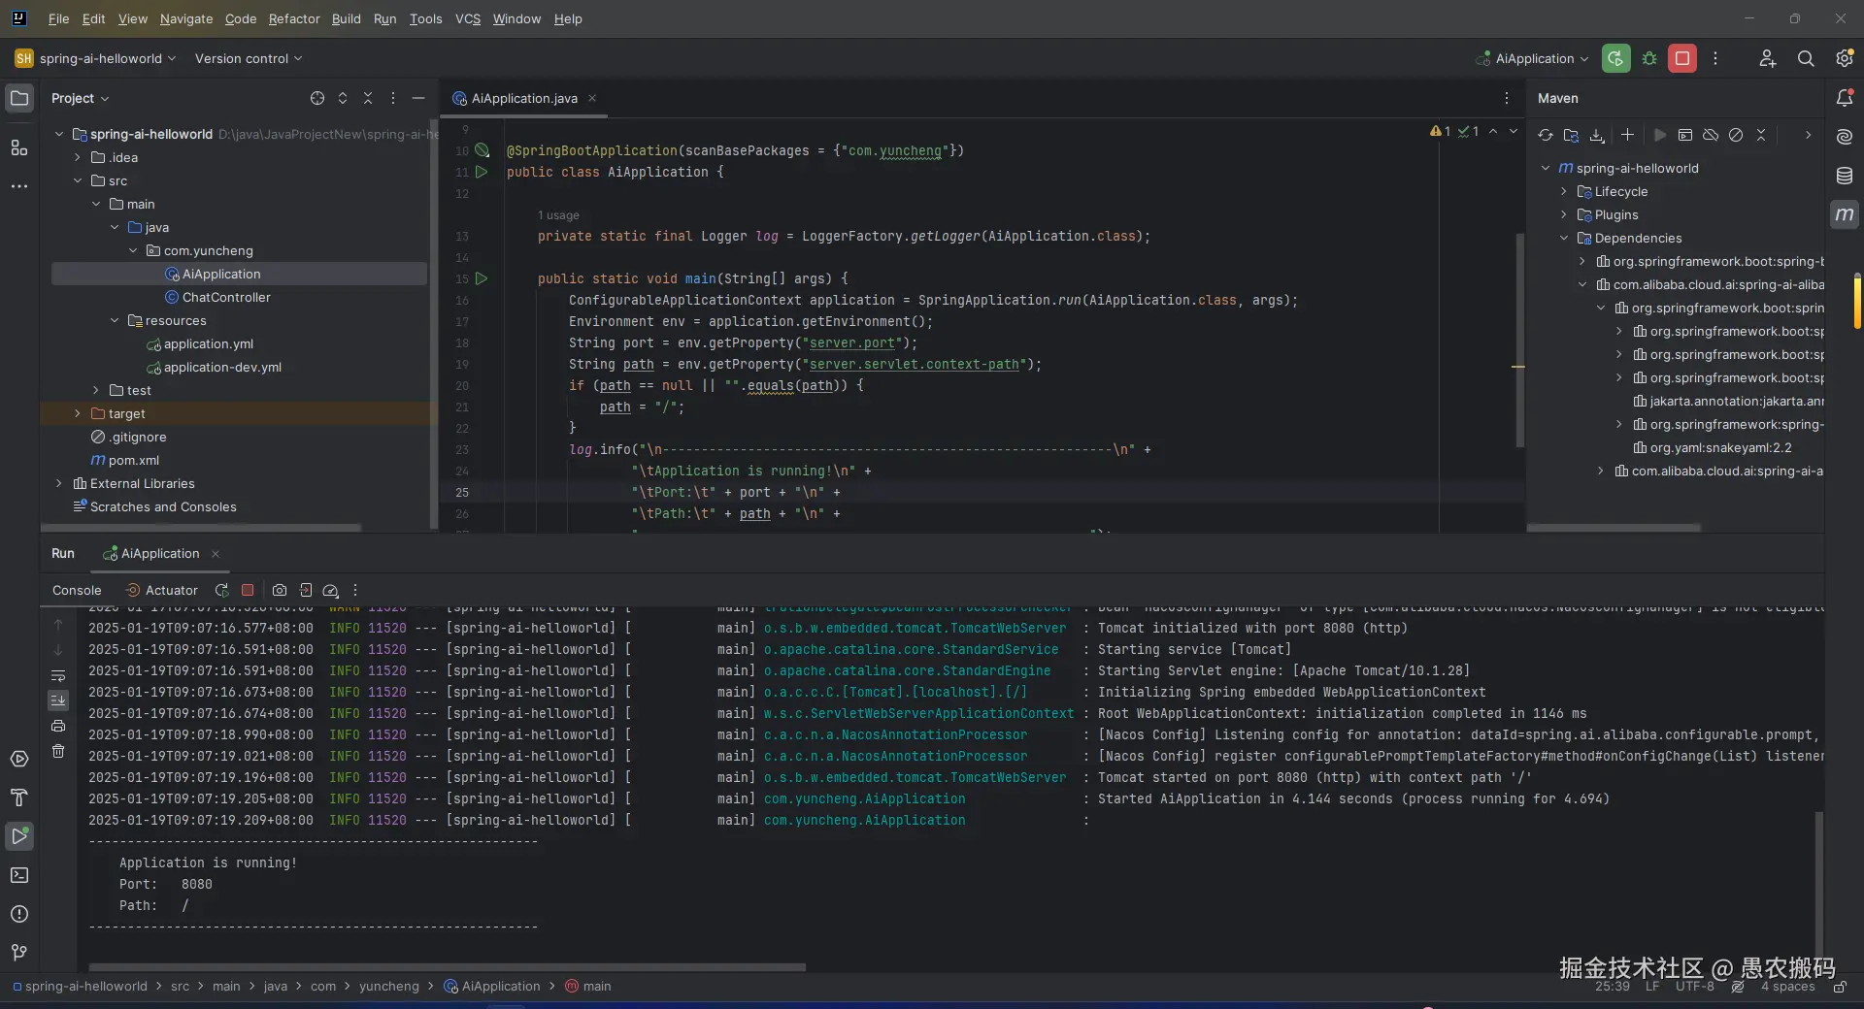Reload all Maven projects icon
Screen dimensions: 1864x1009
coord(1546,135)
